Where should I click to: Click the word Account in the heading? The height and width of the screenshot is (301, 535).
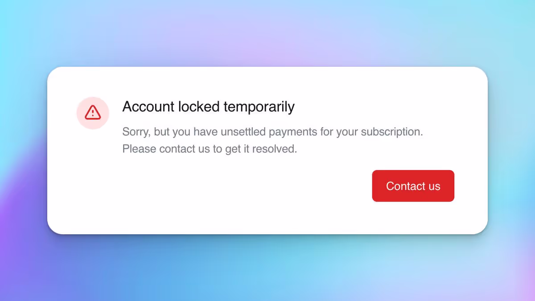[x=148, y=107]
